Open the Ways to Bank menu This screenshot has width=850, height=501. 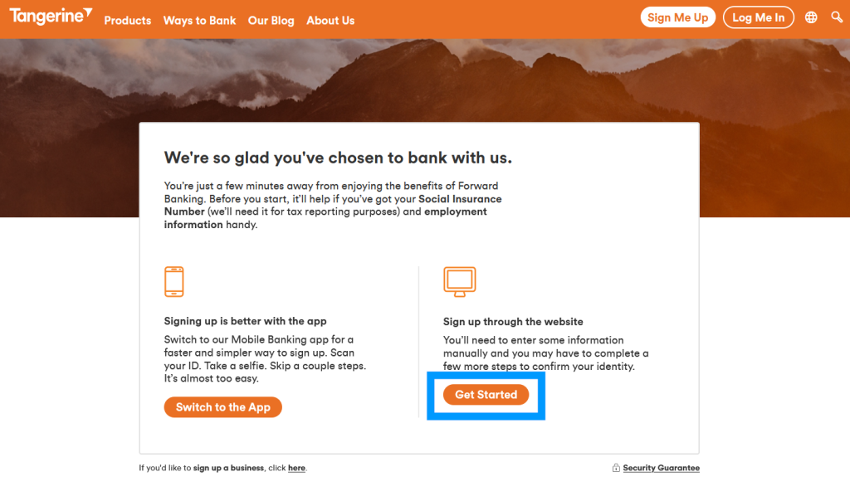coord(199,21)
